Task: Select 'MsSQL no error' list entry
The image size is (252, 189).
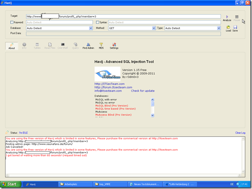Action: point(105,103)
